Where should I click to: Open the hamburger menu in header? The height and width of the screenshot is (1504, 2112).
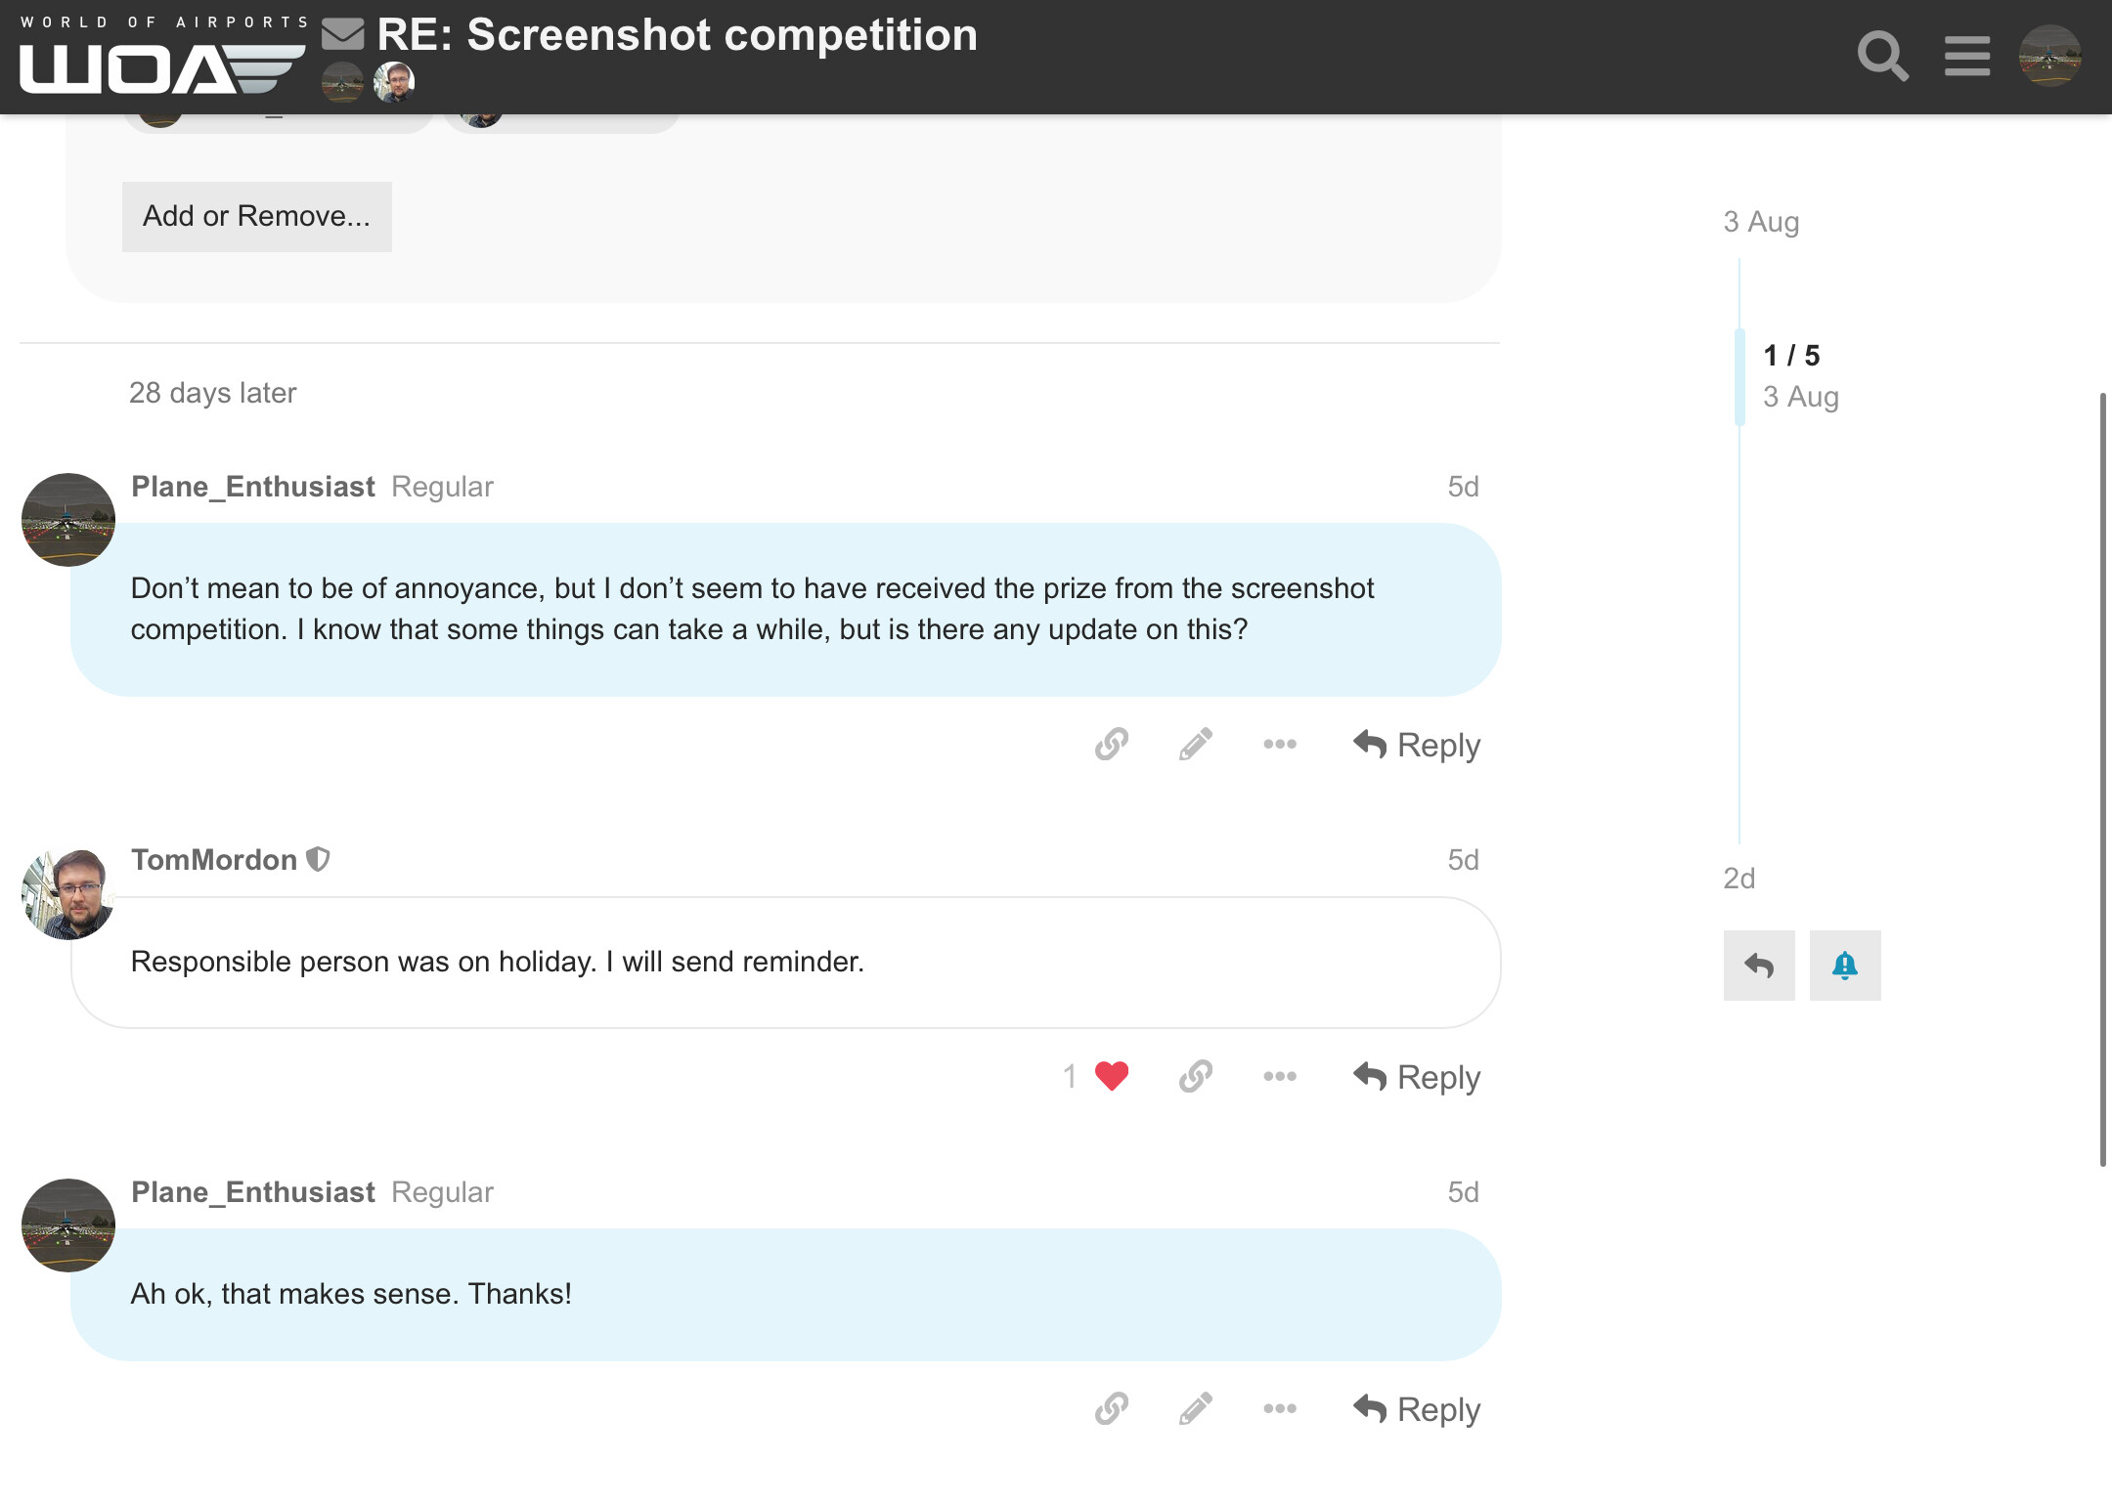click(x=1967, y=56)
